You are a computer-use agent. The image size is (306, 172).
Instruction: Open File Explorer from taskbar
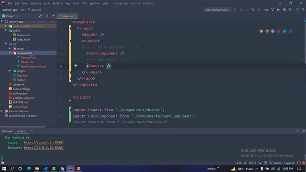tap(37, 169)
